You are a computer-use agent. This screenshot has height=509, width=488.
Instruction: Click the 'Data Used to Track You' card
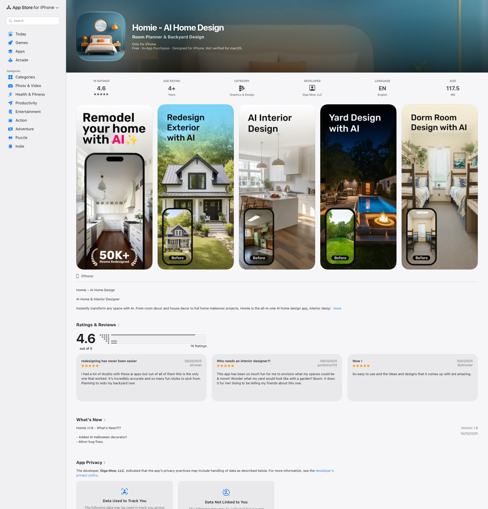coord(125,495)
